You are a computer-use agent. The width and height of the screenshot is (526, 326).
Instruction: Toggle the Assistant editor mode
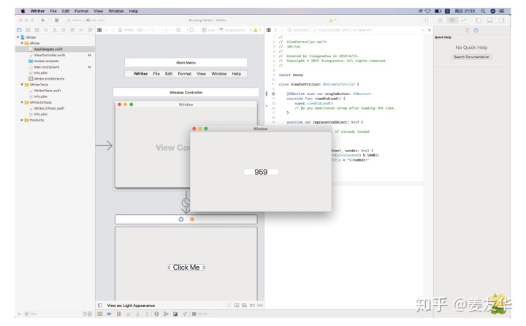click(452, 20)
